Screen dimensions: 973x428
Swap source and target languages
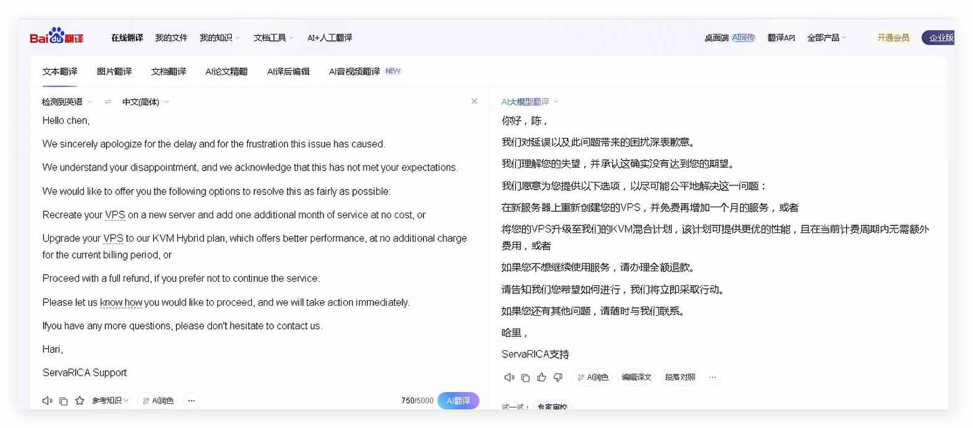[108, 102]
